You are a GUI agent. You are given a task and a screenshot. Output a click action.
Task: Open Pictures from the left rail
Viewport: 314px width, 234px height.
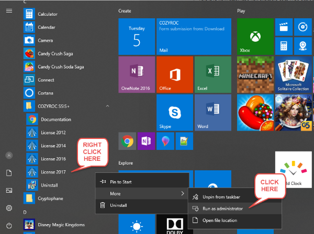click(x=9, y=191)
